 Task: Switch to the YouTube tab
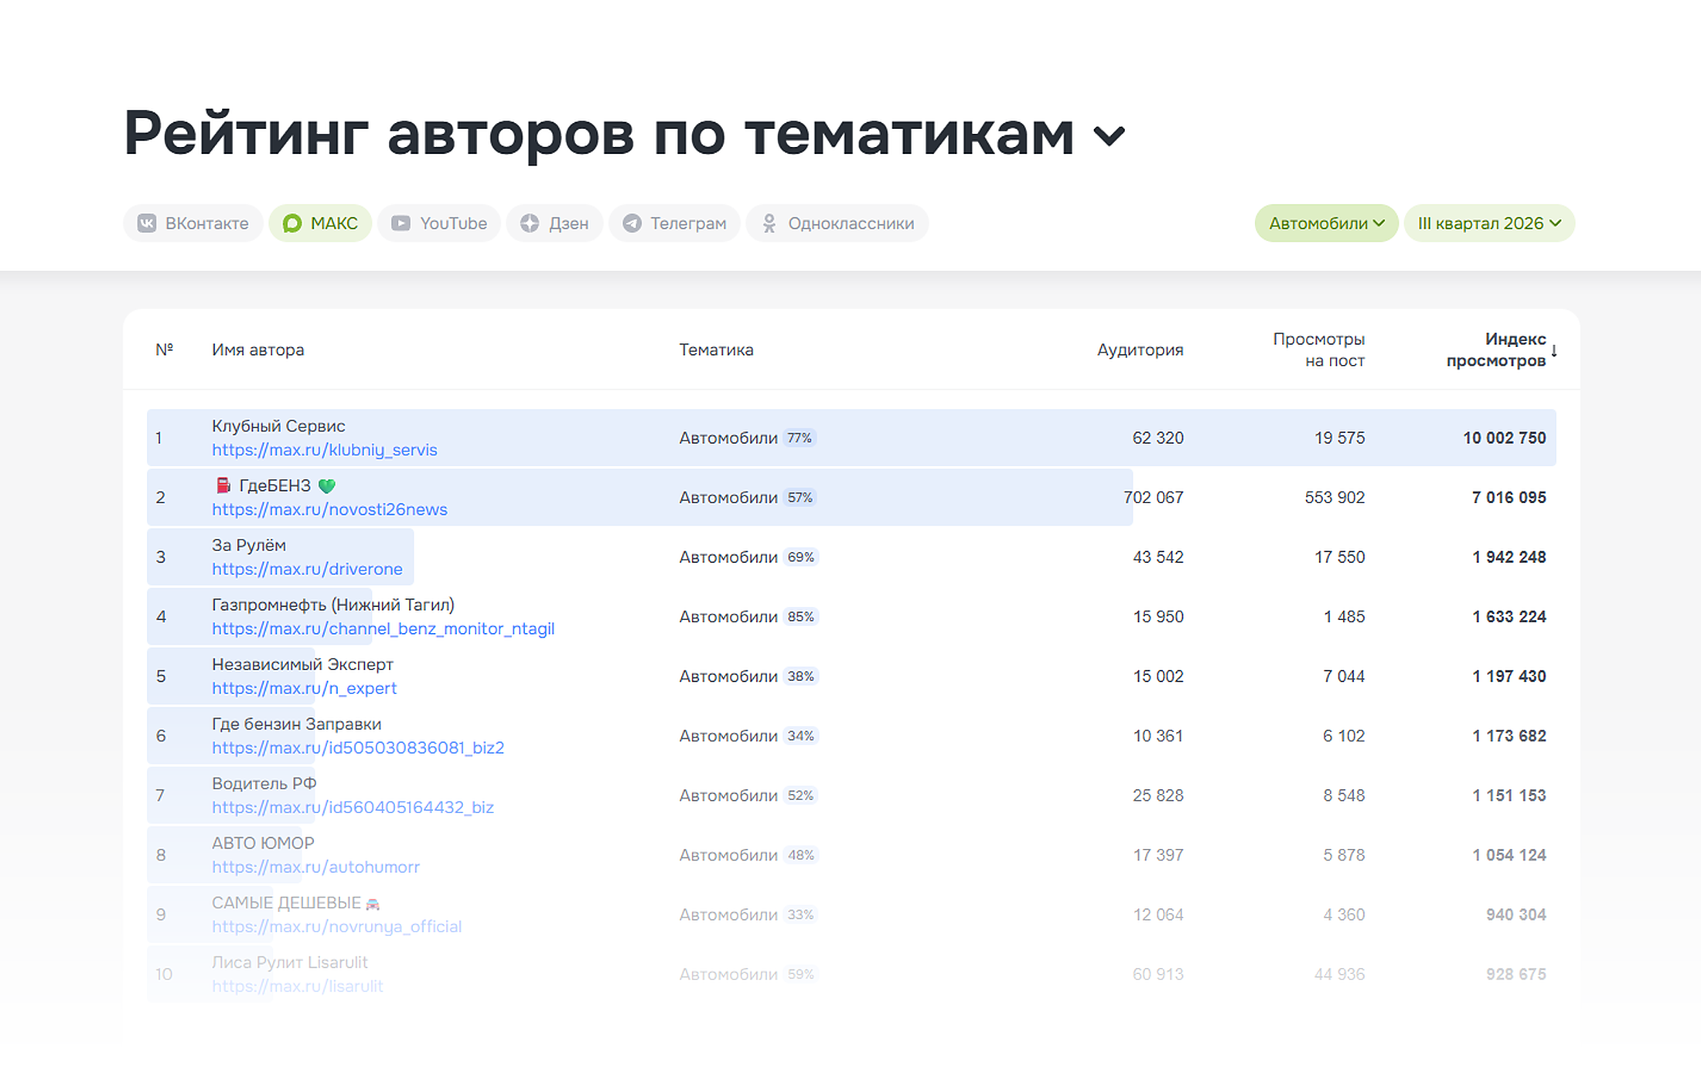439,223
